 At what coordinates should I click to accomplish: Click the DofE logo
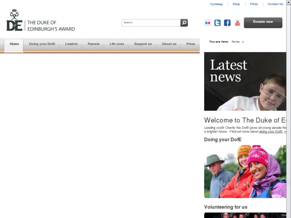point(40,20)
